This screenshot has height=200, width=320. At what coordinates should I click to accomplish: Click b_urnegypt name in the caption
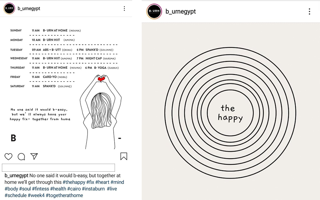coord(16,175)
